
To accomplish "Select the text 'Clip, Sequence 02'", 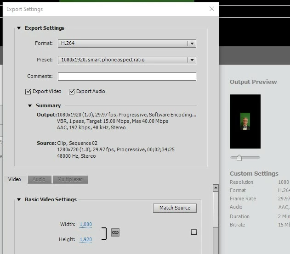I will (77, 143).
